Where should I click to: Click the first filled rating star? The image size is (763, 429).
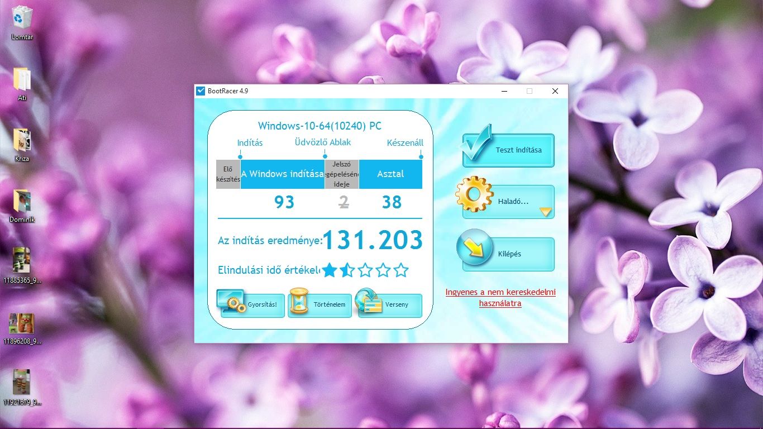[330, 271]
